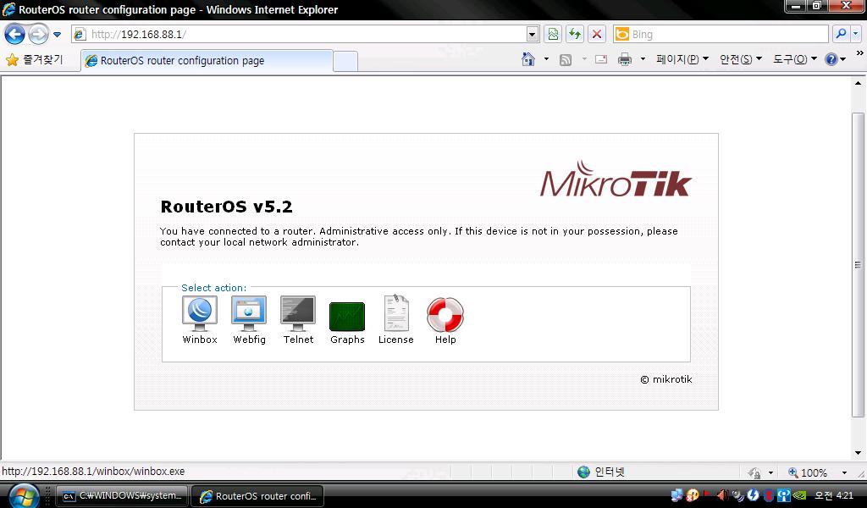Expand the zoom level dropdown arrow

tap(844, 472)
